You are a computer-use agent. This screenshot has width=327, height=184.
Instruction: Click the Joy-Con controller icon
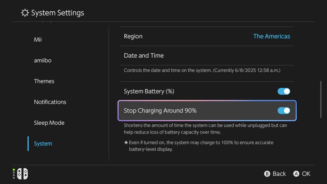point(22,174)
